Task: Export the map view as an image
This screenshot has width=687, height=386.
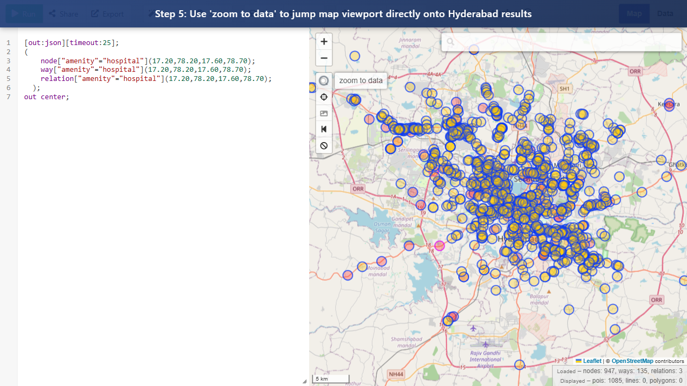Action: [x=324, y=113]
